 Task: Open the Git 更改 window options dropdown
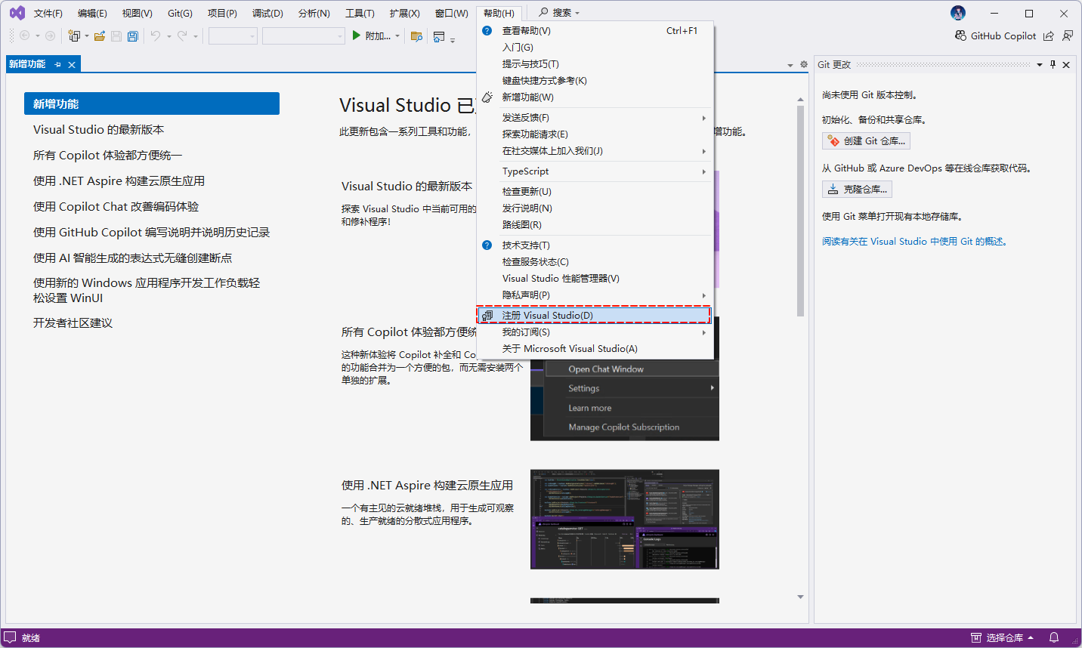click(x=1040, y=65)
